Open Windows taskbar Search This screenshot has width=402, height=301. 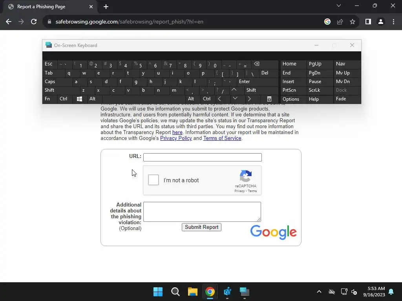point(175,292)
